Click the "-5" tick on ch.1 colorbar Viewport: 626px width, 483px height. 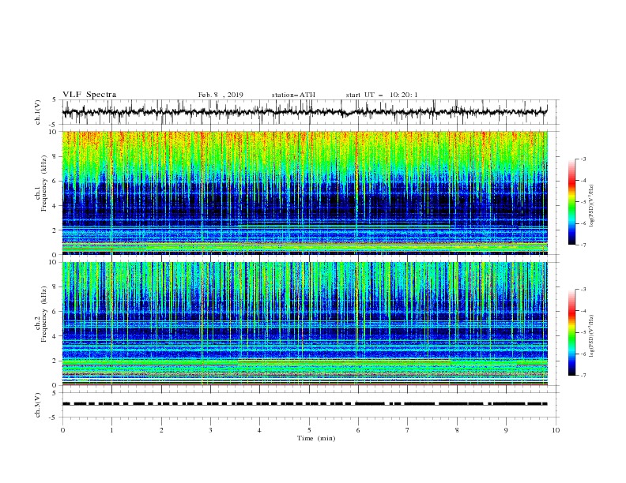tap(583, 202)
